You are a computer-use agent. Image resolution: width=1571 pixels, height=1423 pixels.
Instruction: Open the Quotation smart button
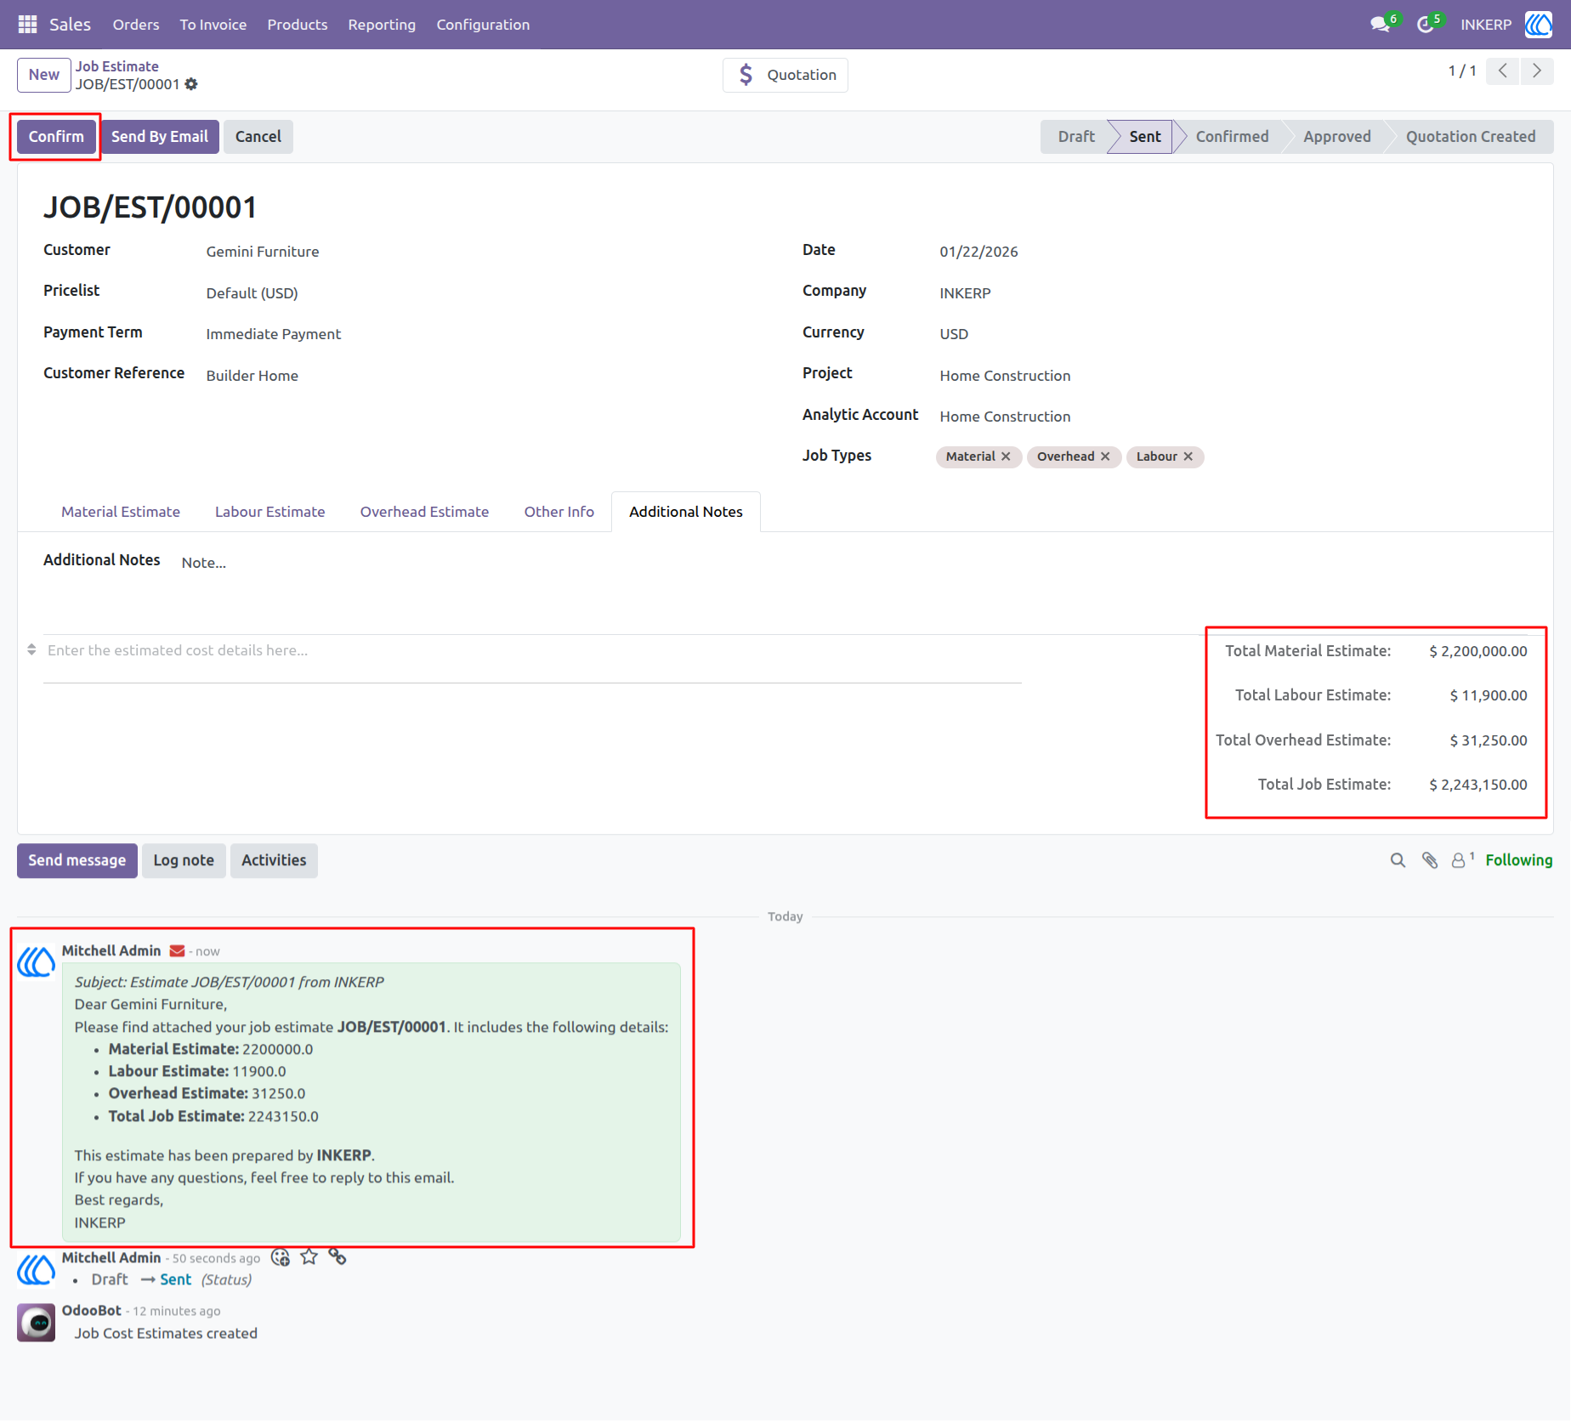click(785, 75)
